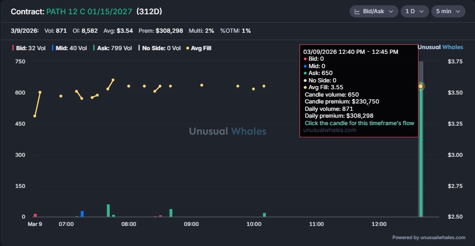475x246 pixels.
Task: Click the tooltip header '03/09/2026 12:40 PM - 12:45 PM'
Action: [351, 52]
